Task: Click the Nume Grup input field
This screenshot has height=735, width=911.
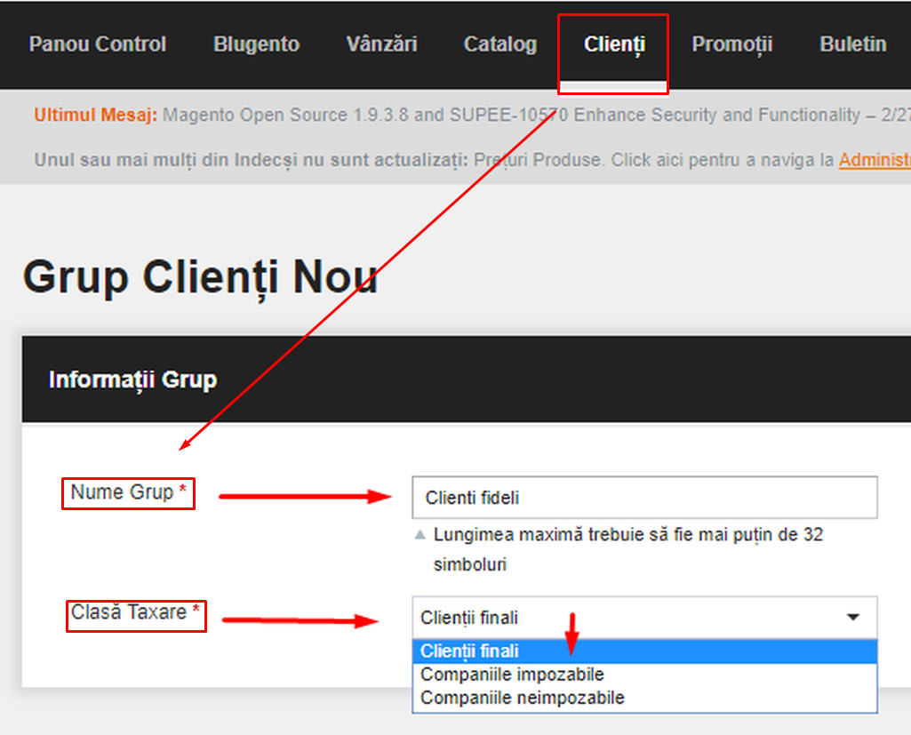Action: [644, 498]
